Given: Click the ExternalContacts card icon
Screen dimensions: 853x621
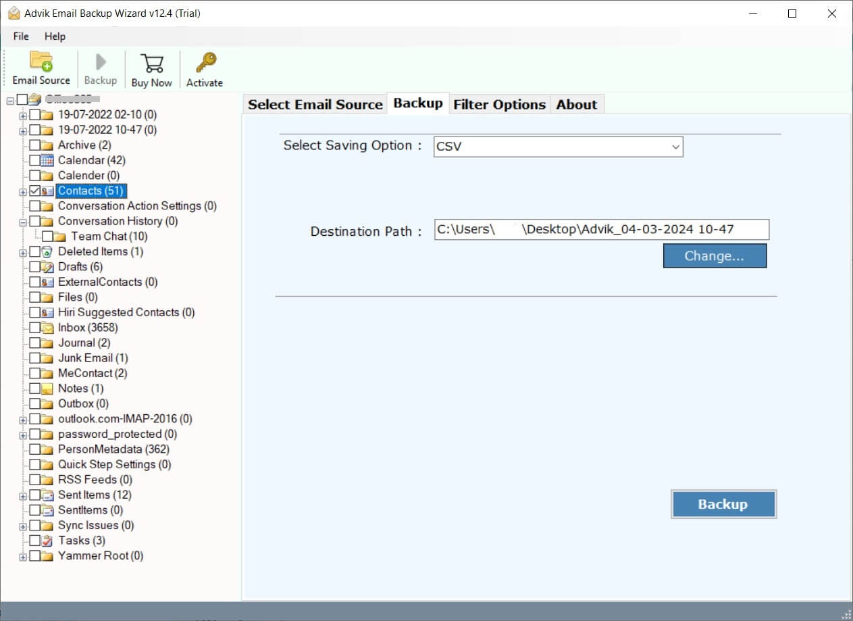Looking at the screenshot, I should coord(47,282).
